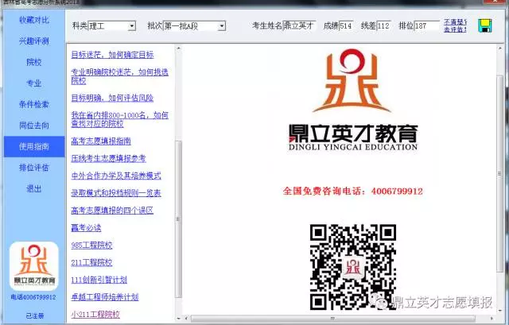This screenshot has height=325, width=509.
Task: Expand the 批次 dropdown arrow
Action: 221,26
